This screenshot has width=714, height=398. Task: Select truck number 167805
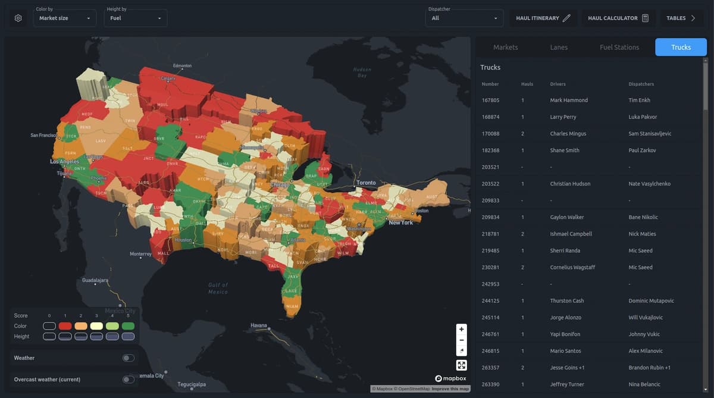(x=490, y=101)
